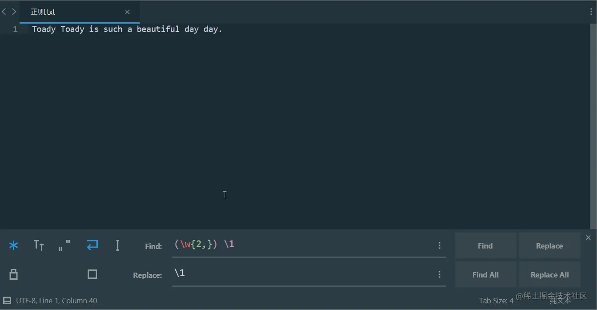Click the Find All button
This screenshot has width=597, height=310.
tap(485, 275)
